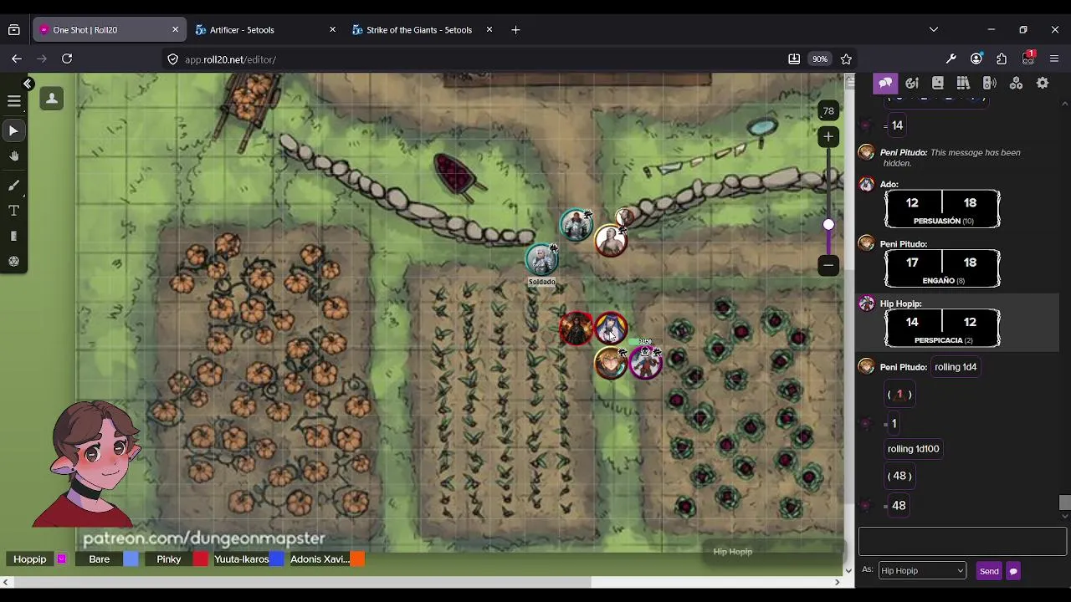Select the Ruler measure tool

(13, 237)
